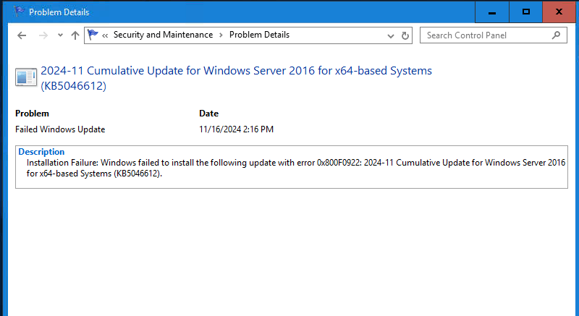
Task: Focus the Search Control Panel field
Action: pyautogui.click(x=494, y=35)
